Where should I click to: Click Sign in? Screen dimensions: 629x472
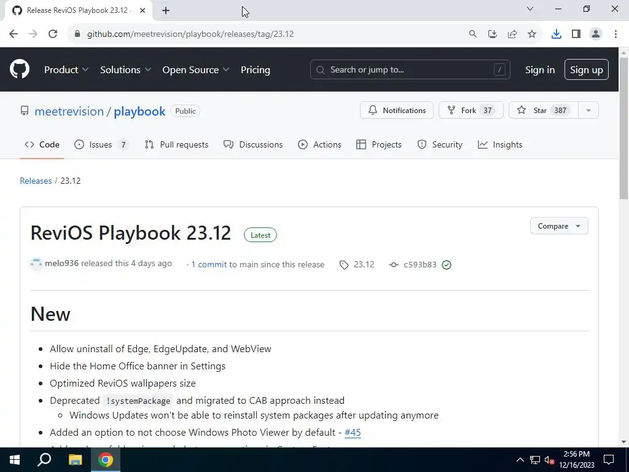pos(540,70)
